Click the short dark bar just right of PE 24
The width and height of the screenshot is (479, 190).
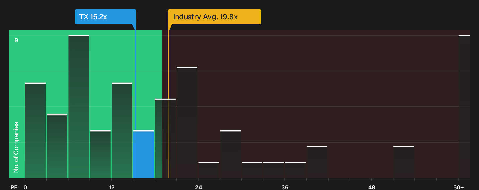point(209,170)
